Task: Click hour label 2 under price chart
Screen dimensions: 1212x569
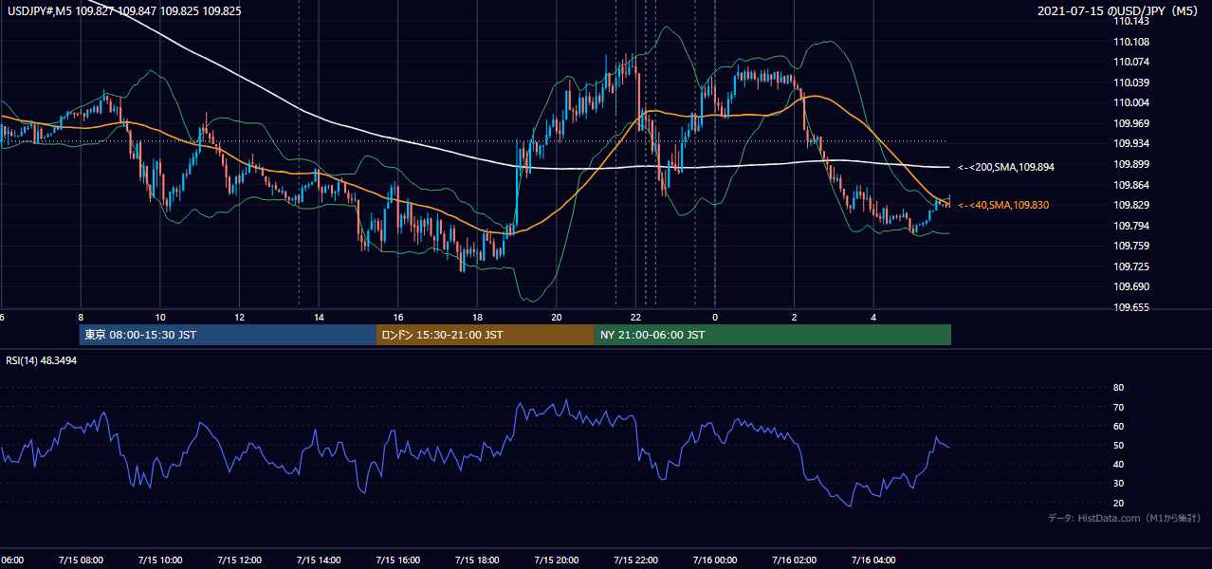Action: tap(795, 318)
